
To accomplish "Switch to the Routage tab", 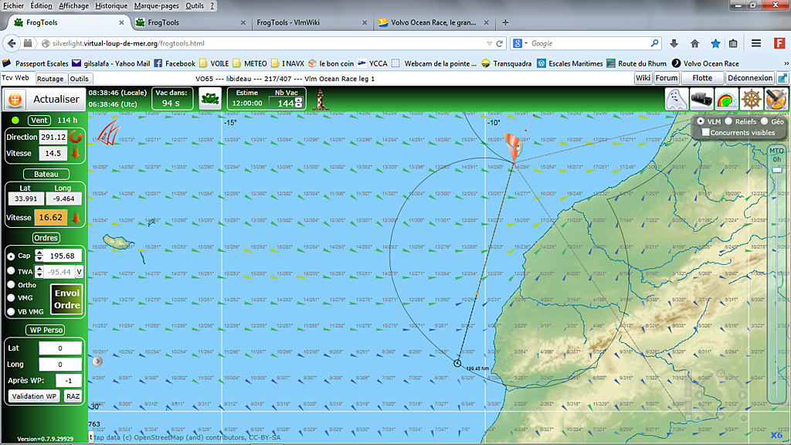I will pos(50,79).
